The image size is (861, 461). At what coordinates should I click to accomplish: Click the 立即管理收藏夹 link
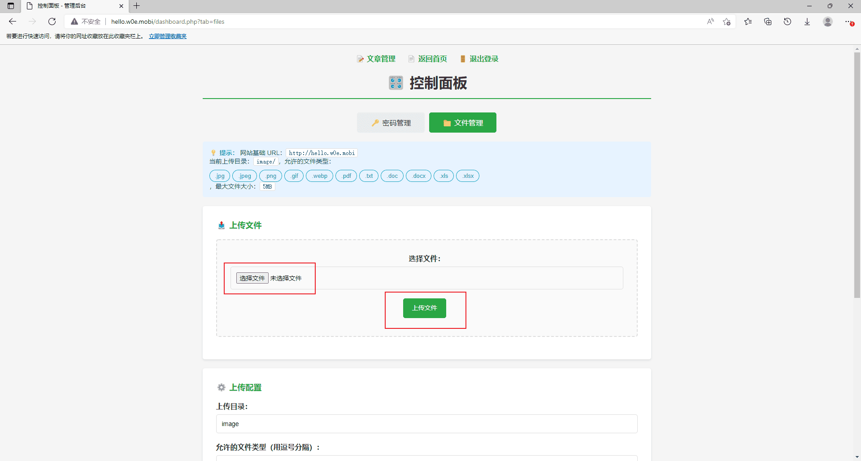click(167, 36)
